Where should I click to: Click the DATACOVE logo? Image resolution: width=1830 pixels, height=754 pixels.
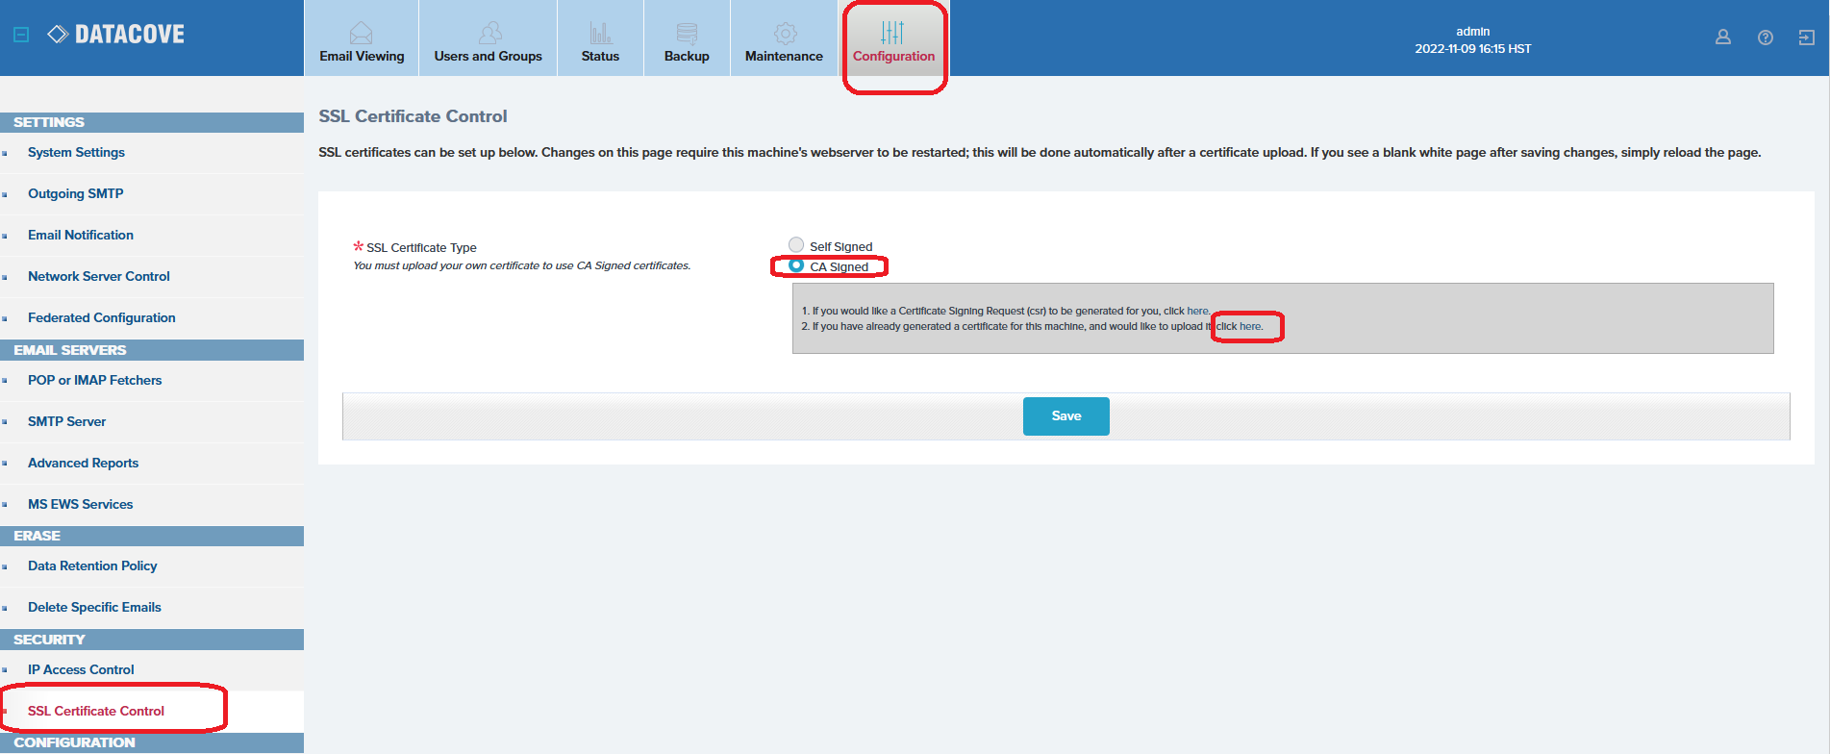(x=116, y=35)
